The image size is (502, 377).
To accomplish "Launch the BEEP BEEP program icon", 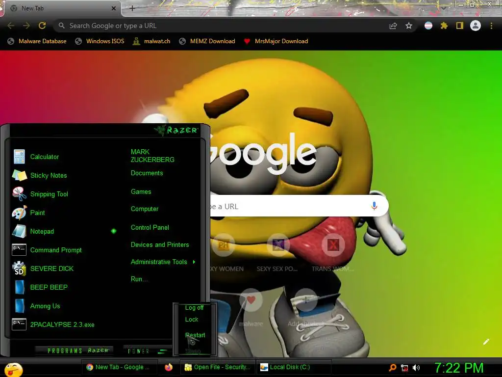I will (20, 287).
